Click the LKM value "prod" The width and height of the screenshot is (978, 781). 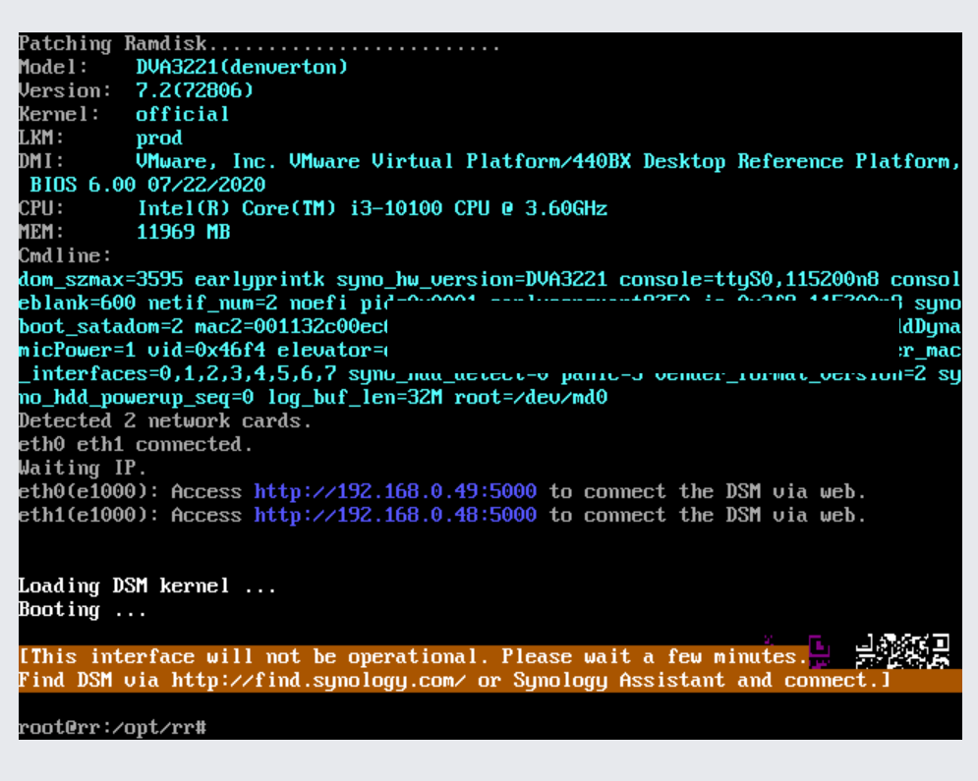click(159, 139)
